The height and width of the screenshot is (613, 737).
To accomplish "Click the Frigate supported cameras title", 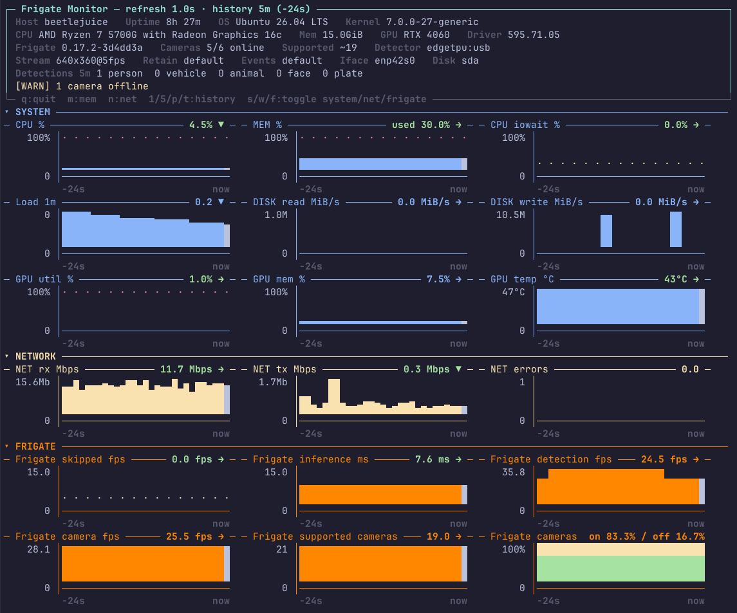I will tap(325, 536).
